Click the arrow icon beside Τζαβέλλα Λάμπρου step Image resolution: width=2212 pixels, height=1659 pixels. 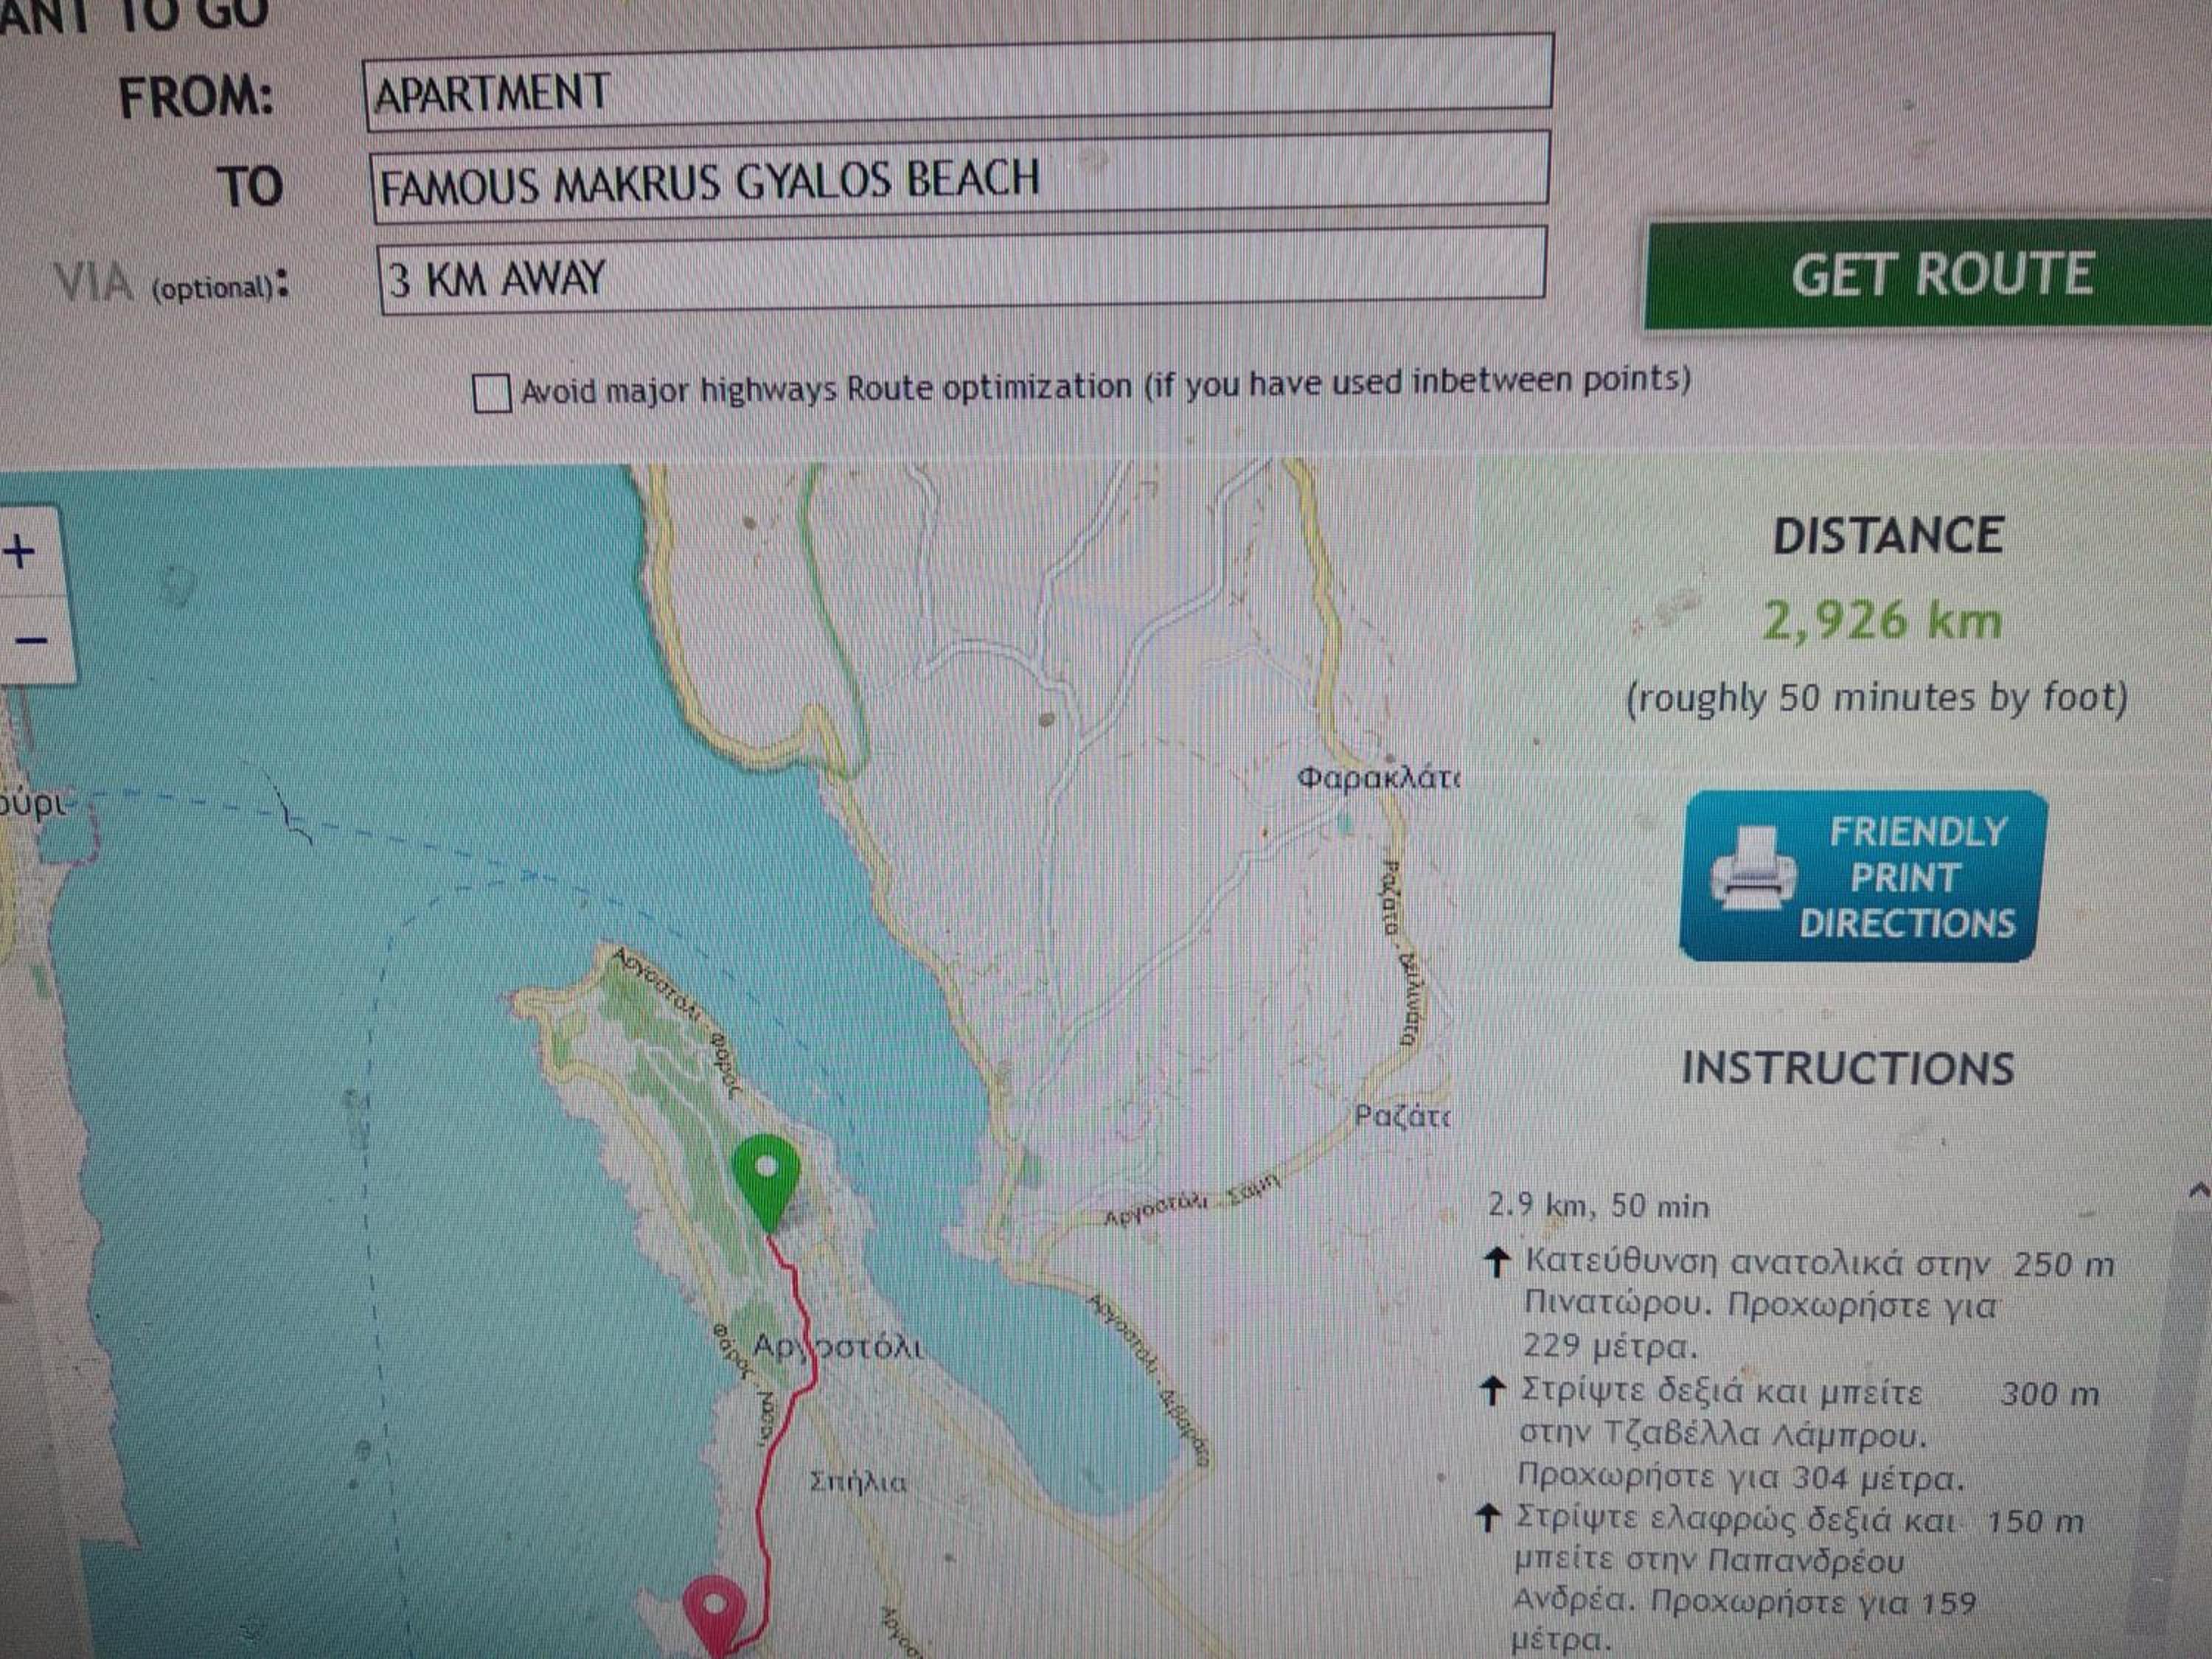point(1492,1391)
